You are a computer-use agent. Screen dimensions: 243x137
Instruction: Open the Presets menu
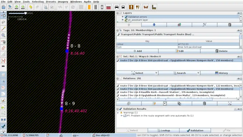click(51, 2)
